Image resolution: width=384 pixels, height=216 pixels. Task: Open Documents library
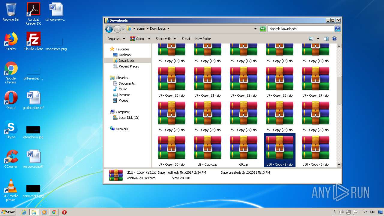coord(127,83)
